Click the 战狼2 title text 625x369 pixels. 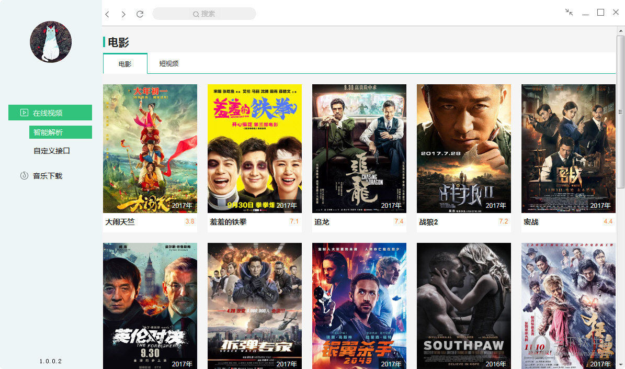coord(428,222)
